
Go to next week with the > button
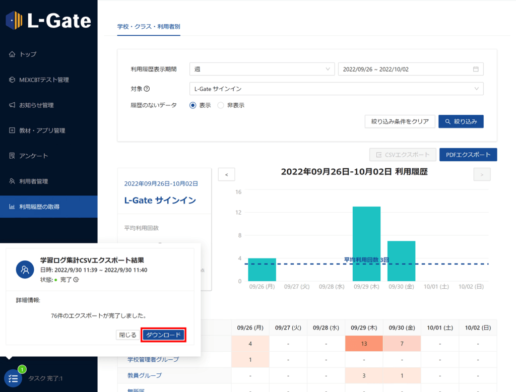click(x=482, y=174)
